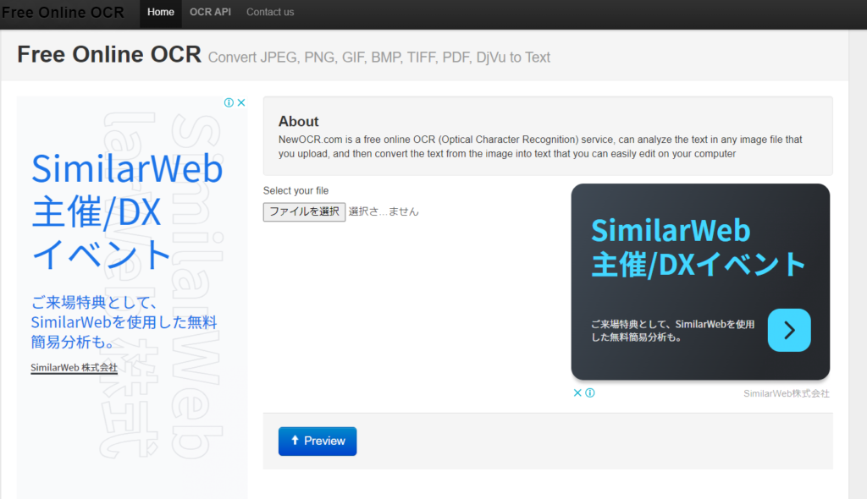The height and width of the screenshot is (499, 867).
Task: Click the SimilarWeb 主催/DXイベント headline in dark ad
Action: (698, 248)
